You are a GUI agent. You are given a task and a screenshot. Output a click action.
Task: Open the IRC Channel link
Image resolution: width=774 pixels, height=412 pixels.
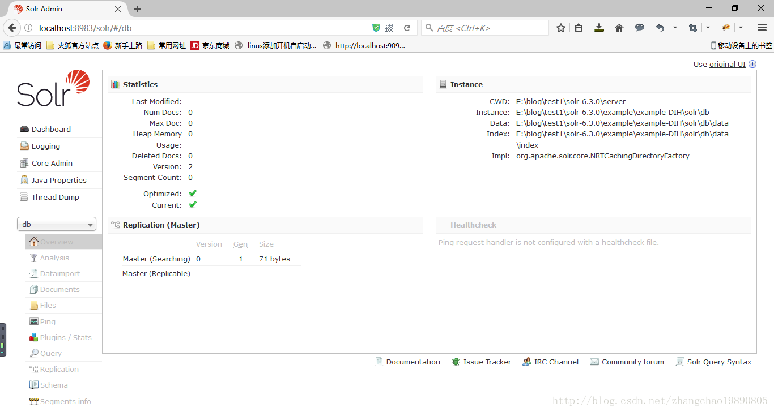[556, 362]
